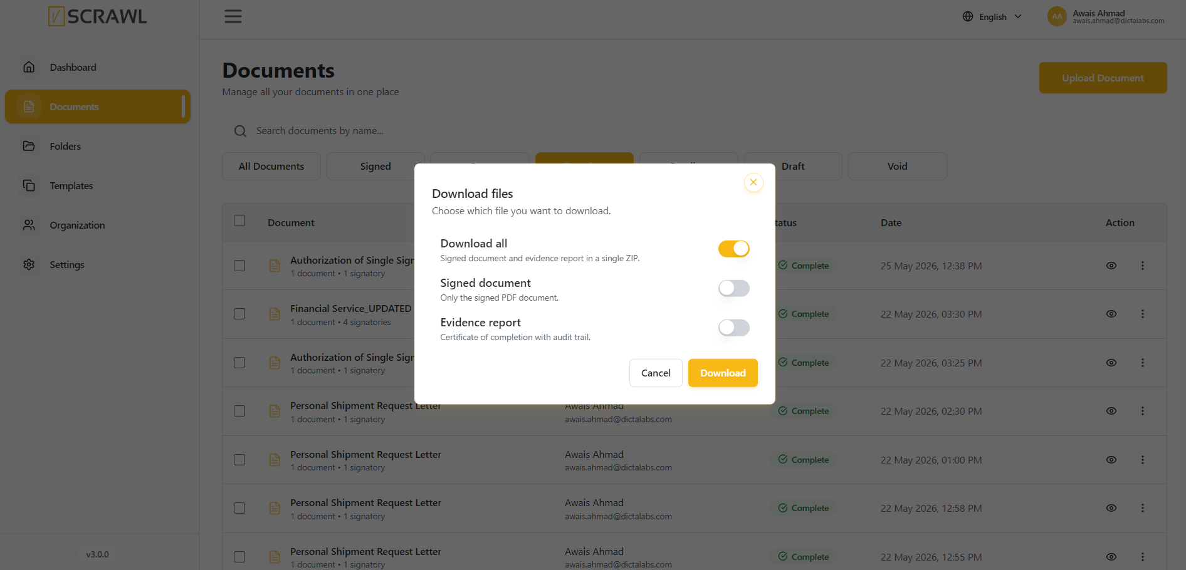The image size is (1186, 570).
Task: Open actions menu for 22 May 12:55 PM row
Action: (1143, 557)
